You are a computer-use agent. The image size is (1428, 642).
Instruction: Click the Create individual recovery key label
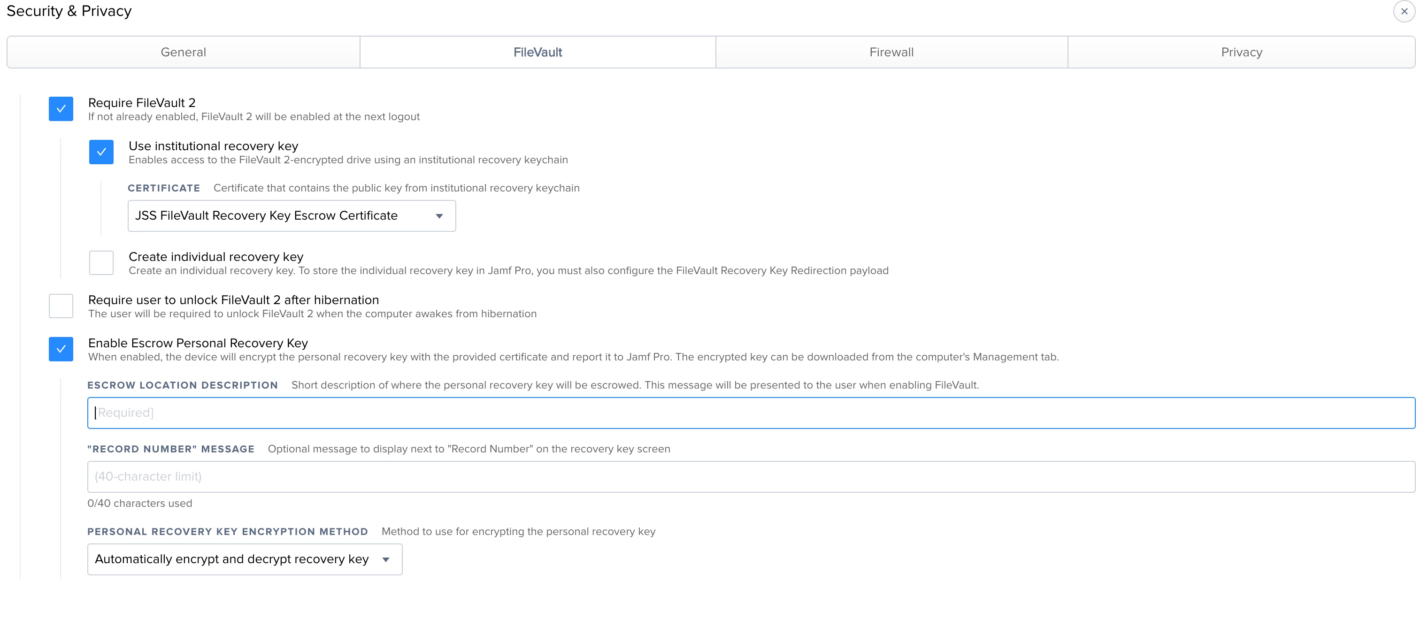(216, 257)
